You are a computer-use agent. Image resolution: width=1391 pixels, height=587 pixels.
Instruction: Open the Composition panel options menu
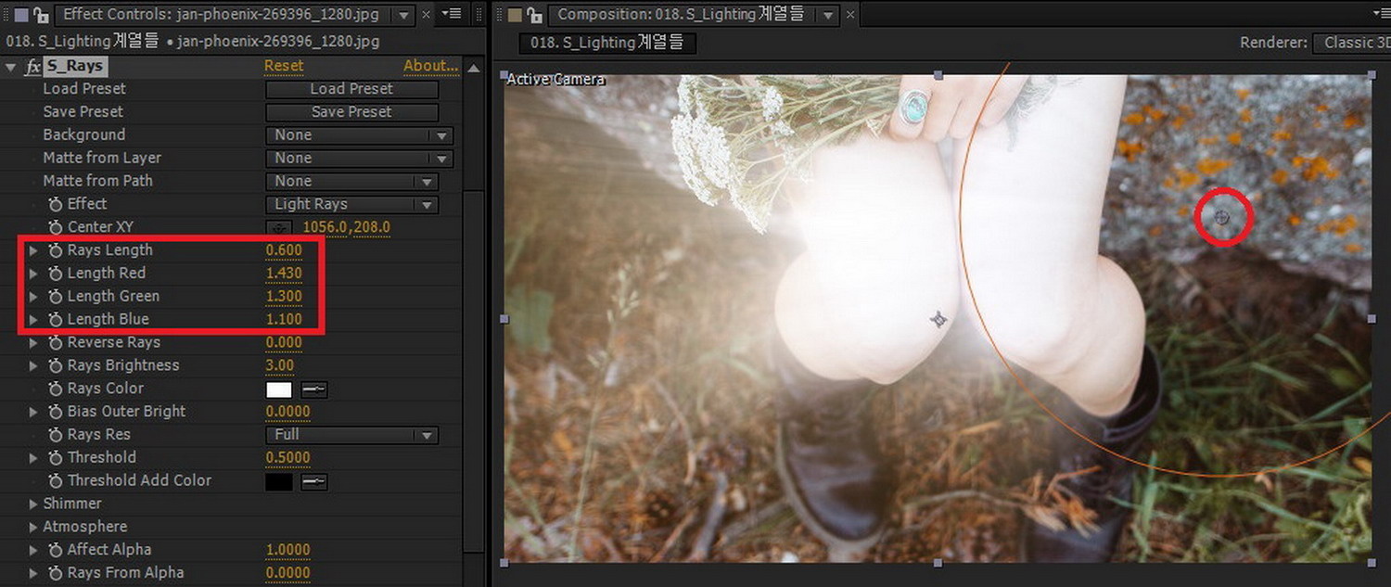coord(1380,14)
